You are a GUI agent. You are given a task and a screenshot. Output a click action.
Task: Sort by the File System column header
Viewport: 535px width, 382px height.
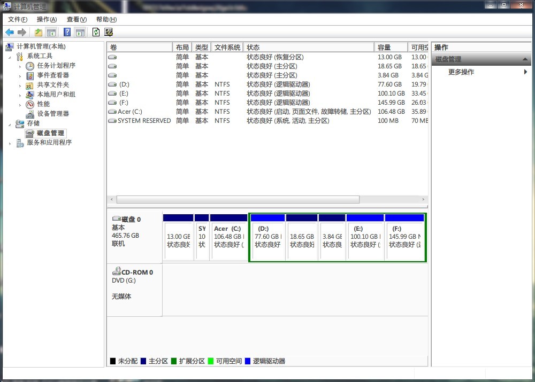(x=227, y=48)
